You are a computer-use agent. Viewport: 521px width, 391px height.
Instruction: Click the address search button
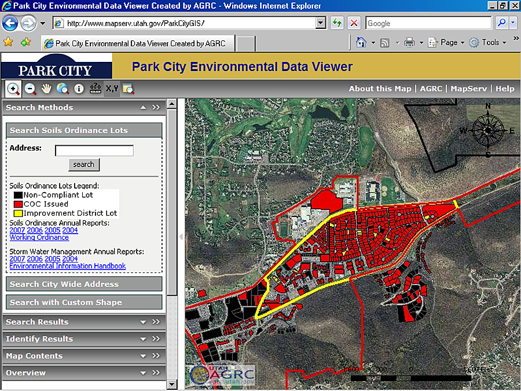pos(84,164)
